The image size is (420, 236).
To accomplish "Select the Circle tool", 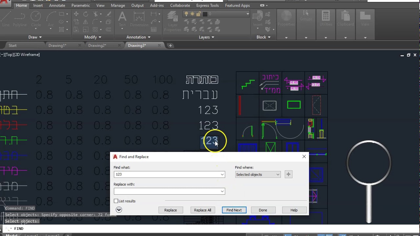I will click(36, 19).
